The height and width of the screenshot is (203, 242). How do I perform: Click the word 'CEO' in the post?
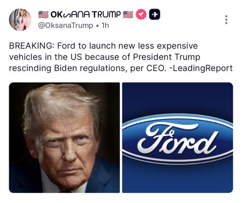[x=156, y=68]
